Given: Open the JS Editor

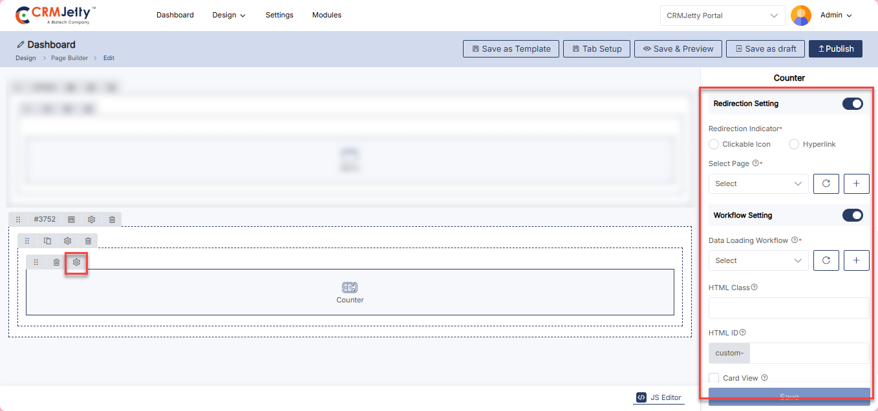Looking at the screenshot, I should [x=659, y=397].
